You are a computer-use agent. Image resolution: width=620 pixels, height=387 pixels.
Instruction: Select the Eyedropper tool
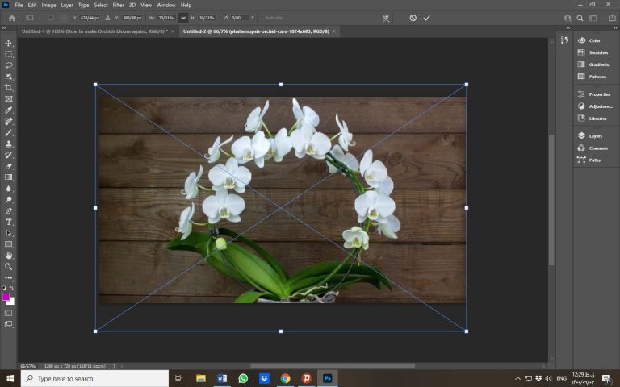pos(9,110)
